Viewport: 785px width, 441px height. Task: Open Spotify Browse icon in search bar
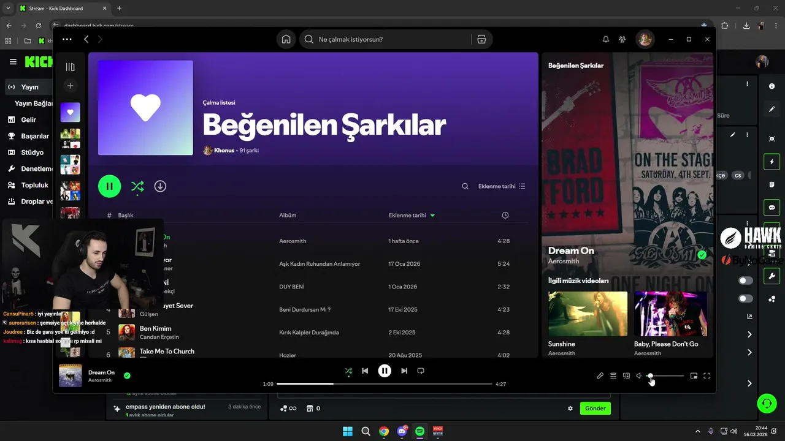[481, 39]
